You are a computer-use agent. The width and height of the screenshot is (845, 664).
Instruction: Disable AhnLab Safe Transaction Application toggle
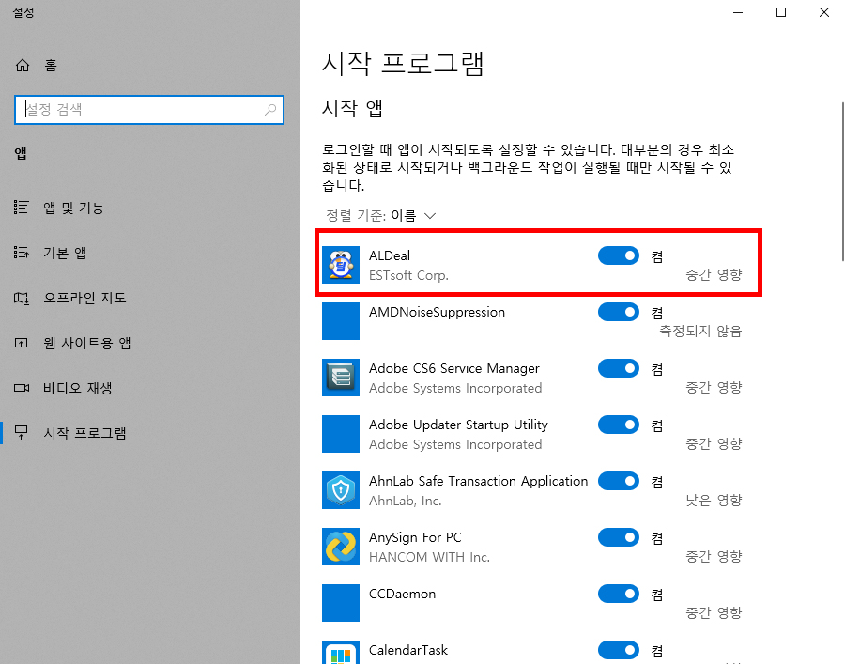pyautogui.click(x=619, y=481)
